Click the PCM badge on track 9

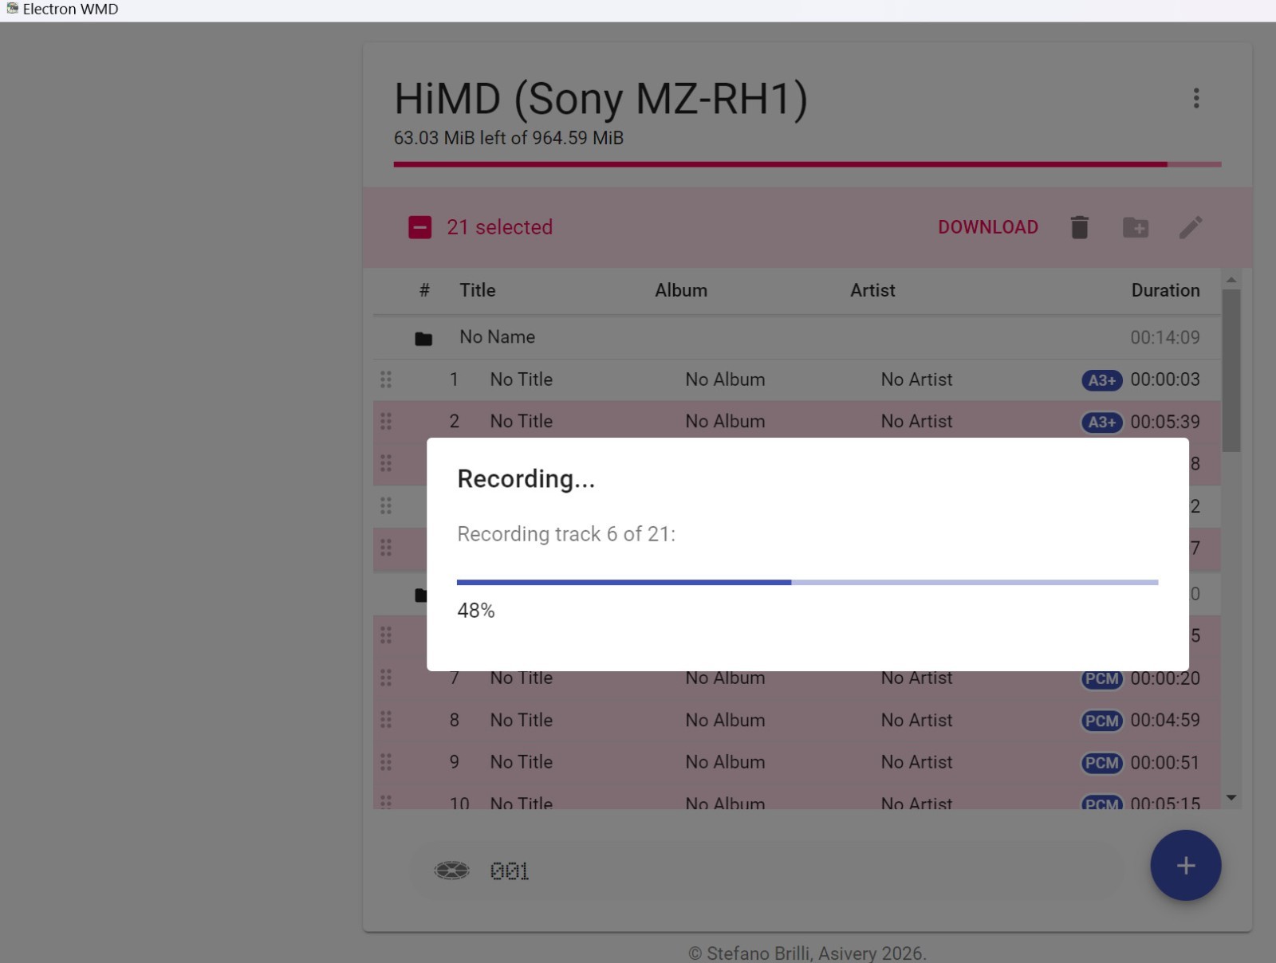click(1102, 763)
